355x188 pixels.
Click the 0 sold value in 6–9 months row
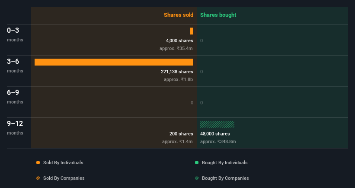pos(192,103)
